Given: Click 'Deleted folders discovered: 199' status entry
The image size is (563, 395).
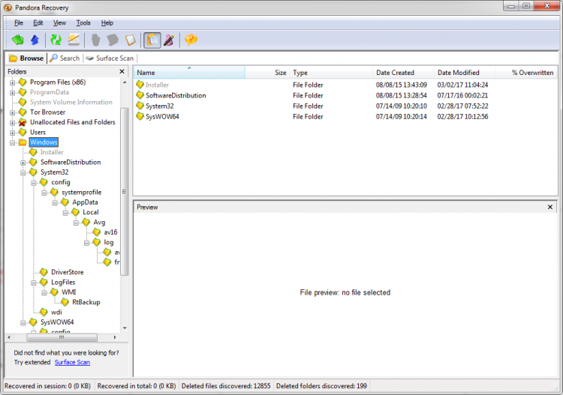Looking at the screenshot, I should coord(321,386).
